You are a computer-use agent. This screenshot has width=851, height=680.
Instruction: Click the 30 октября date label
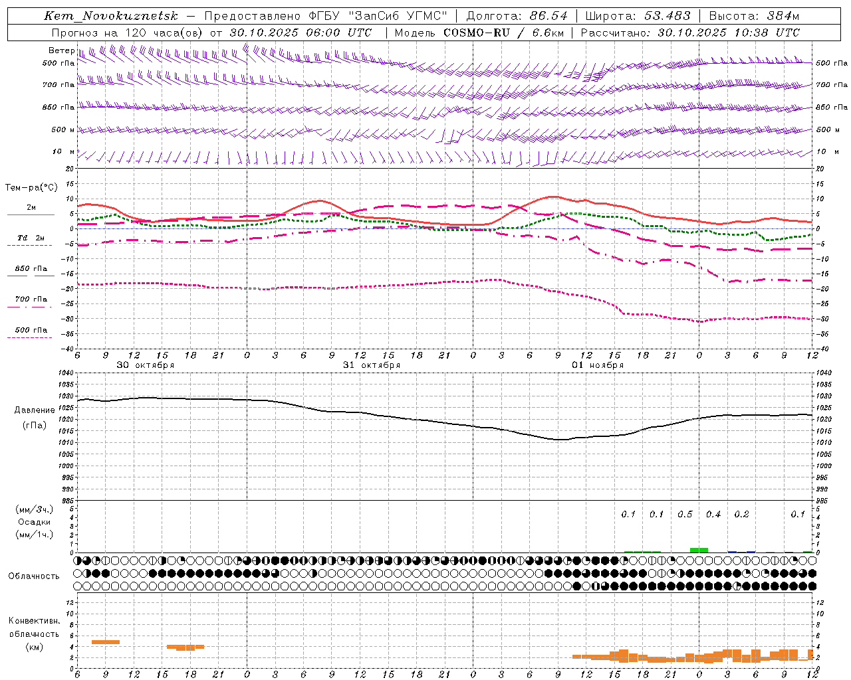click(x=146, y=365)
